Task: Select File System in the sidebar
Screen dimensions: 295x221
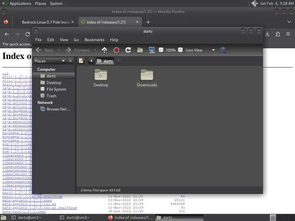Action: [x=54, y=89]
